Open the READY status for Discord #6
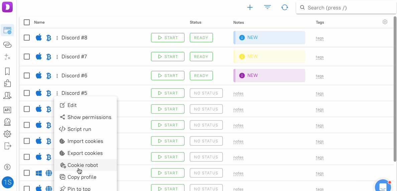The height and width of the screenshot is (191, 397). [201, 76]
